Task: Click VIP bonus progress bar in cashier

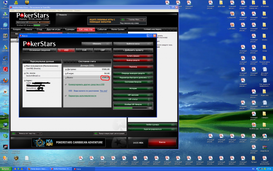Action: pos(131,108)
